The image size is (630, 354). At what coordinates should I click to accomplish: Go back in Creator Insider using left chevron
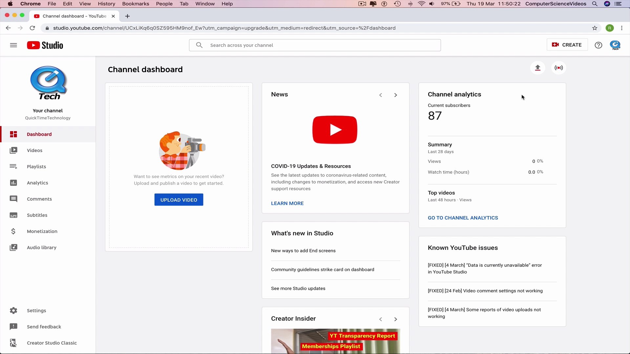tap(380, 319)
